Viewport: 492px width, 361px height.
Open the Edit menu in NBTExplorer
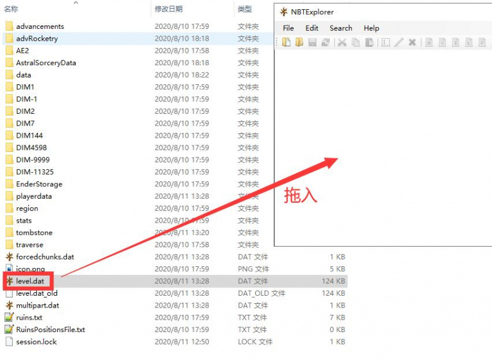click(312, 28)
